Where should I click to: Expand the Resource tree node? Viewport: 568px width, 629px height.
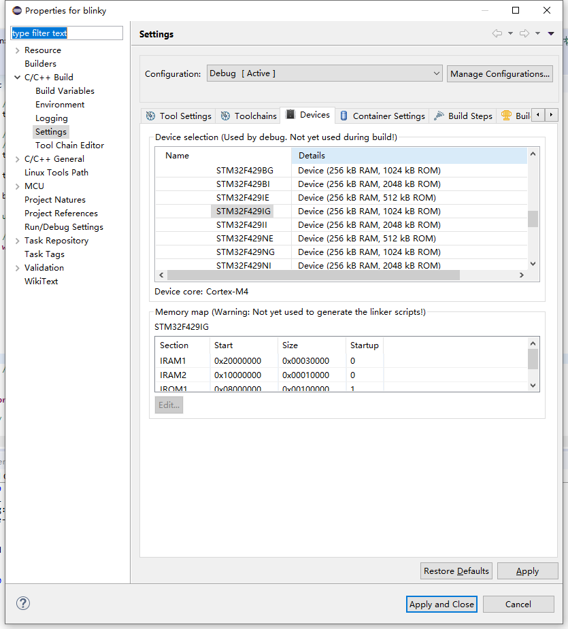point(17,50)
